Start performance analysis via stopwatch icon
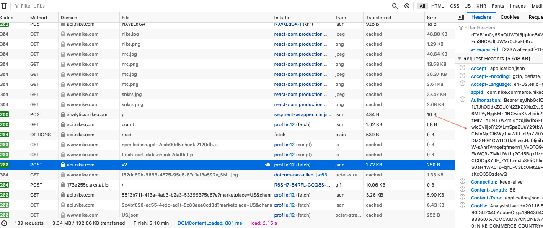Image resolution: width=543 pixels, height=228 pixels. point(4,223)
